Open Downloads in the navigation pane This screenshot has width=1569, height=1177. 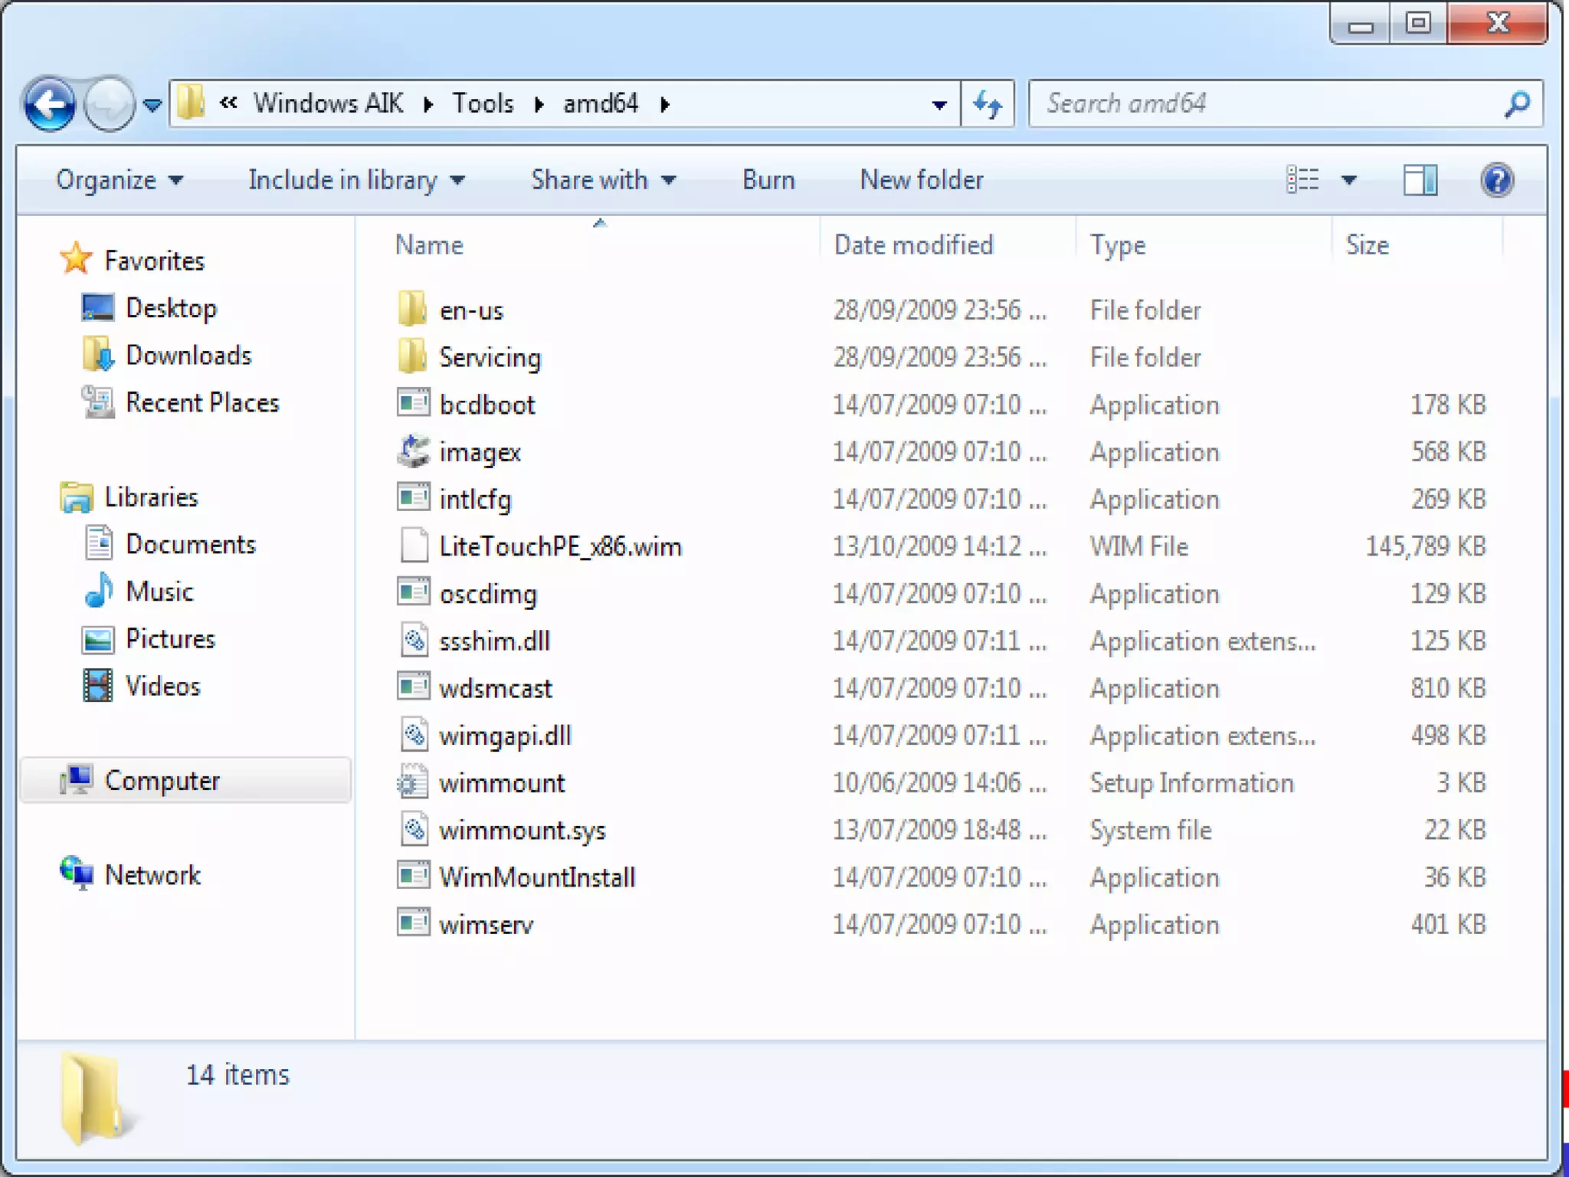coord(188,356)
